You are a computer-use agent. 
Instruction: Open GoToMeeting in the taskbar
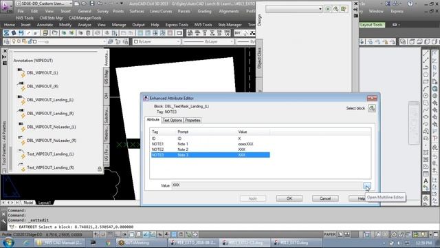pos(141,242)
